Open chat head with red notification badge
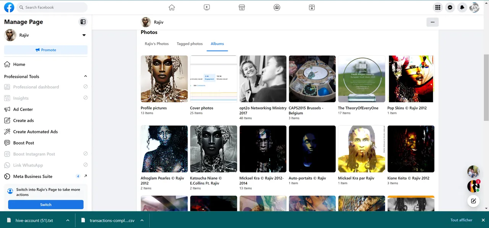 point(473,186)
